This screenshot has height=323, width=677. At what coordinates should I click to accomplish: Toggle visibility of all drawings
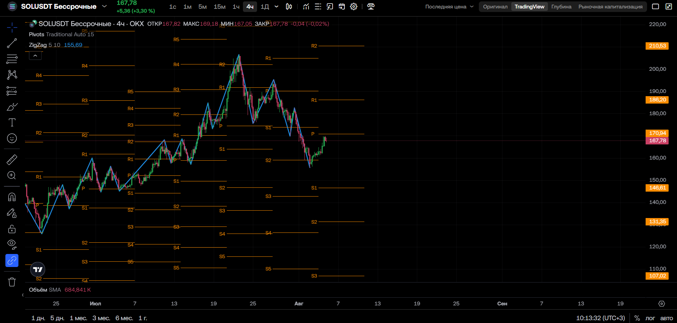12,244
